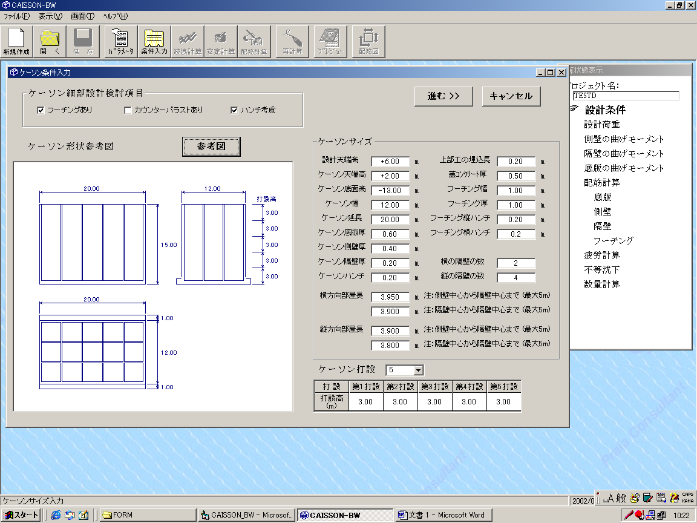Click the 再計算 toolbar icon
697x523 pixels.
coord(292,41)
